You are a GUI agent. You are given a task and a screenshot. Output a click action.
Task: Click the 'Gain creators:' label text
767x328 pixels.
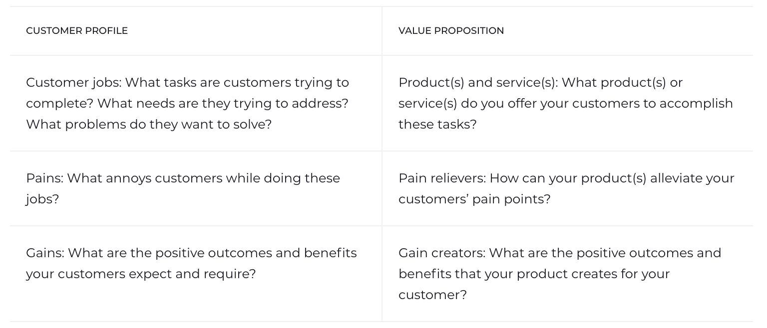click(441, 253)
